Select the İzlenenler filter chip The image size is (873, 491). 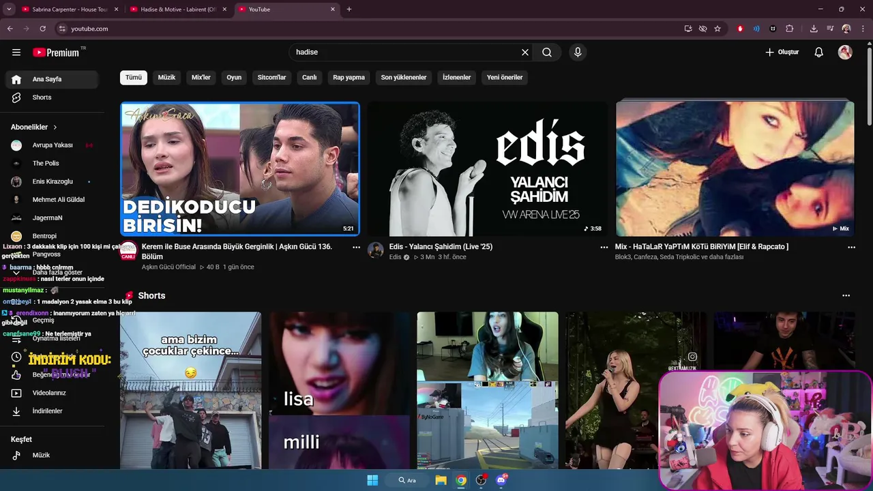point(457,78)
